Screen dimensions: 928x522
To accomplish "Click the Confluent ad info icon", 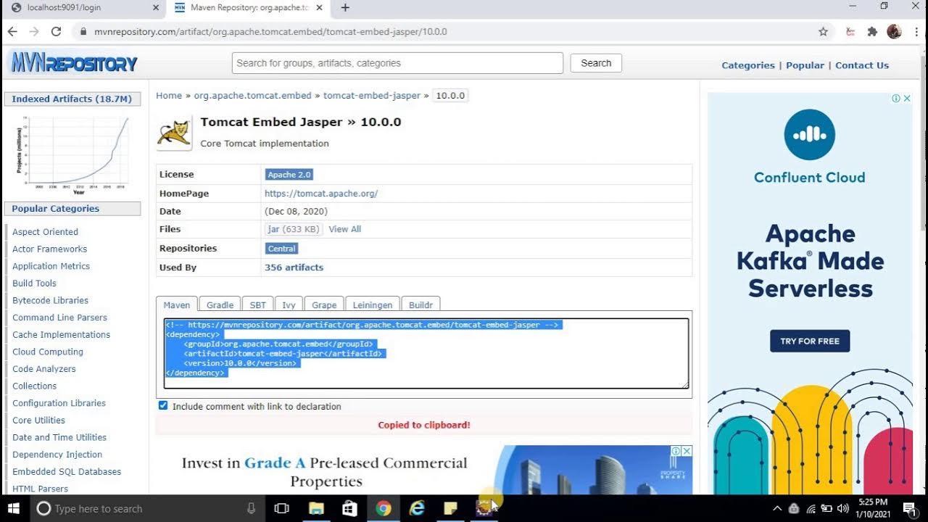I will tap(896, 99).
